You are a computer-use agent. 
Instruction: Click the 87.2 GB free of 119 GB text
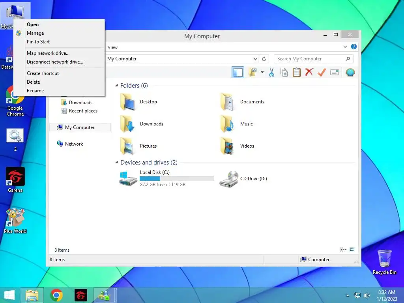coord(163,185)
